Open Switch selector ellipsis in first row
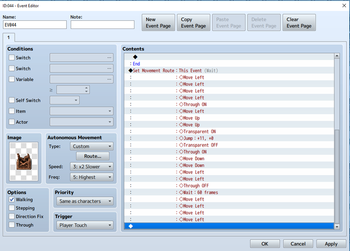This screenshot has width=350, height=251. coord(109,57)
